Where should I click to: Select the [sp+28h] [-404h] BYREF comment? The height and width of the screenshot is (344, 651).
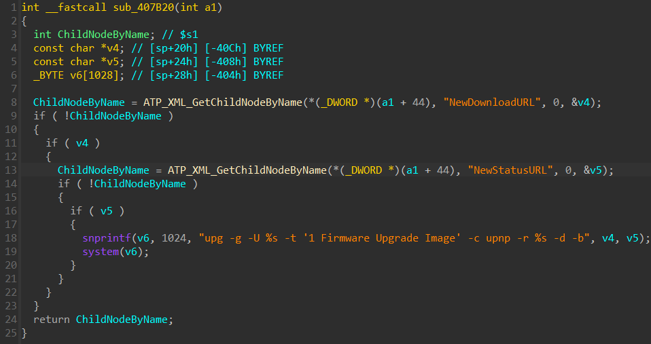pos(217,75)
